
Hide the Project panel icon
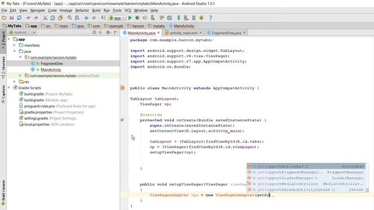(x=116, y=33)
